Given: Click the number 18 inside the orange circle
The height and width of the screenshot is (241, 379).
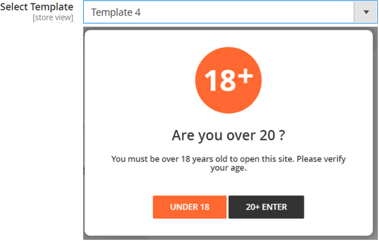Looking at the screenshot, I should pos(220,81).
